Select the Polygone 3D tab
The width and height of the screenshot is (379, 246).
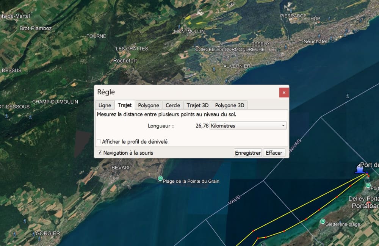[x=230, y=105]
